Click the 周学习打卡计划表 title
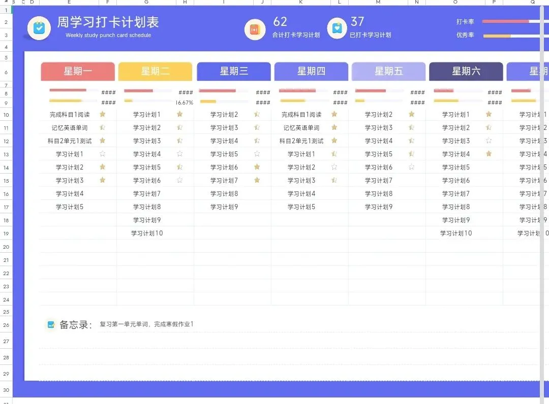The height and width of the screenshot is (404, 549). click(108, 22)
